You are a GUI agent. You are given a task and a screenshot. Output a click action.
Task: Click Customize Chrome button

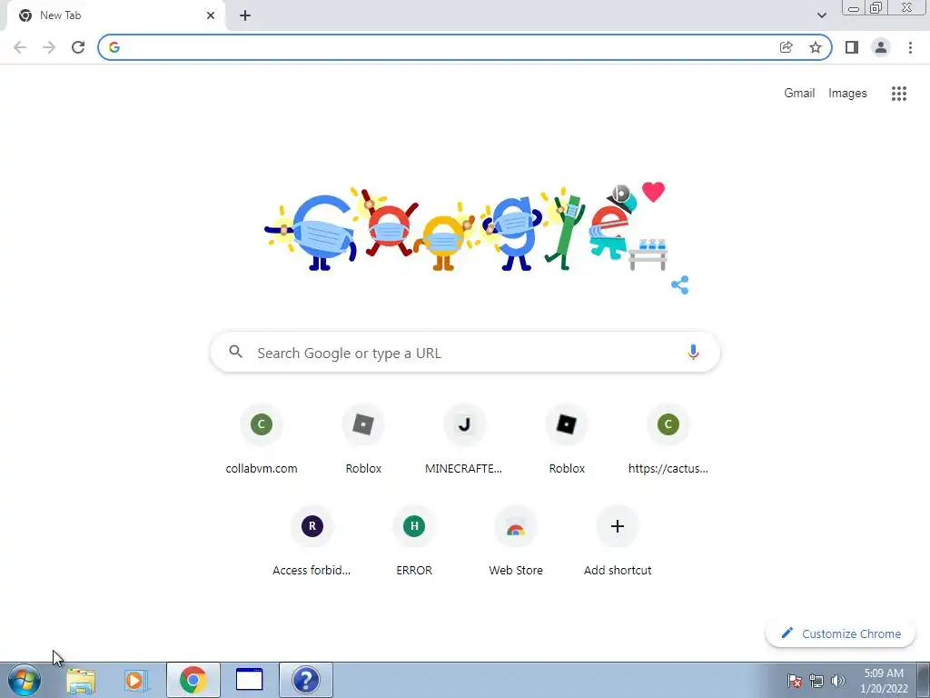[x=840, y=633]
